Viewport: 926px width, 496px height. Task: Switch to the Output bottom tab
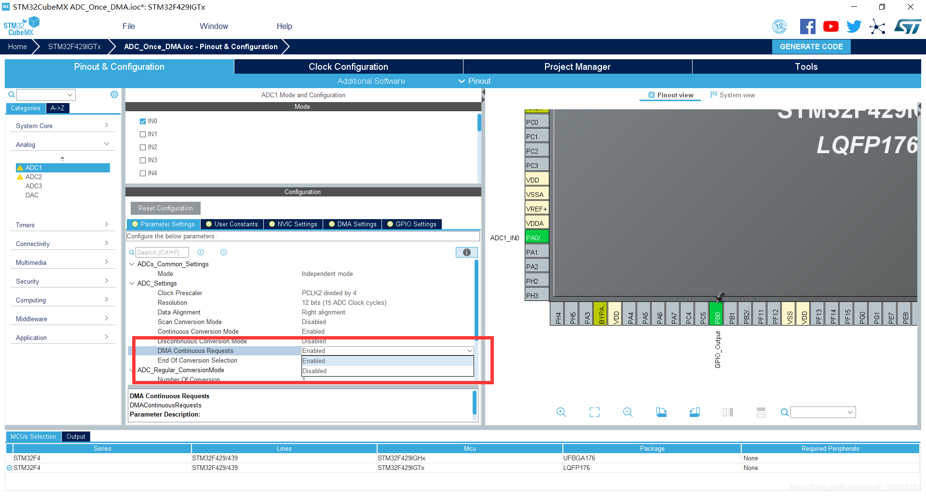click(76, 436)
